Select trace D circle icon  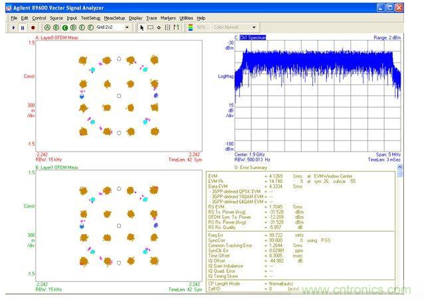pos(73,27)
